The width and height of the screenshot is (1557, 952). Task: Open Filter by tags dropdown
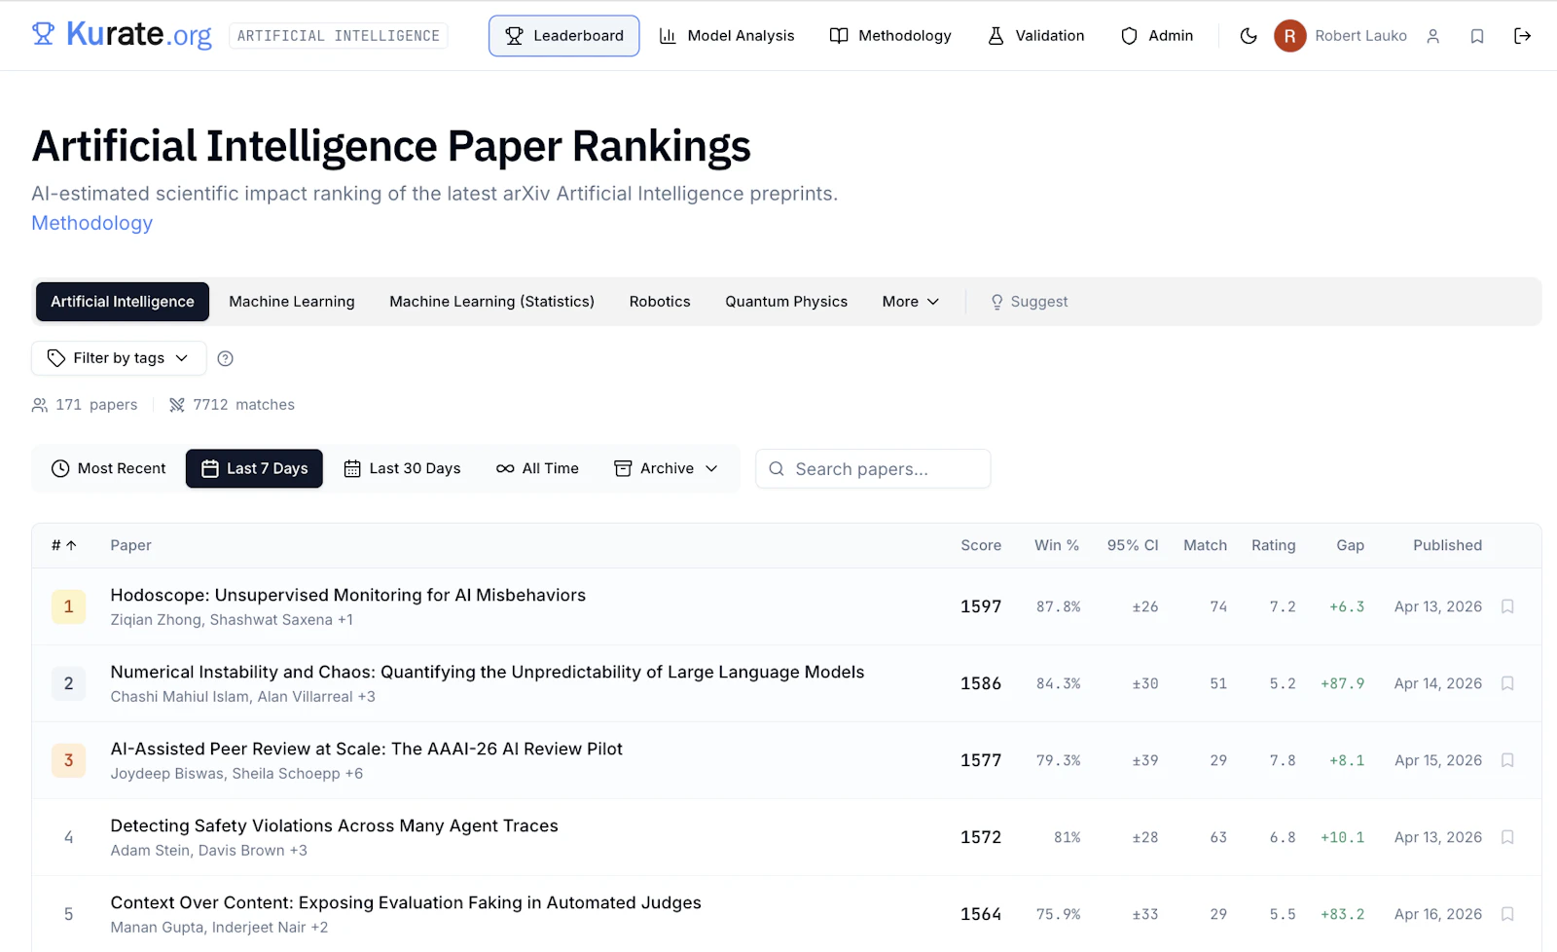tap(119, 358)
